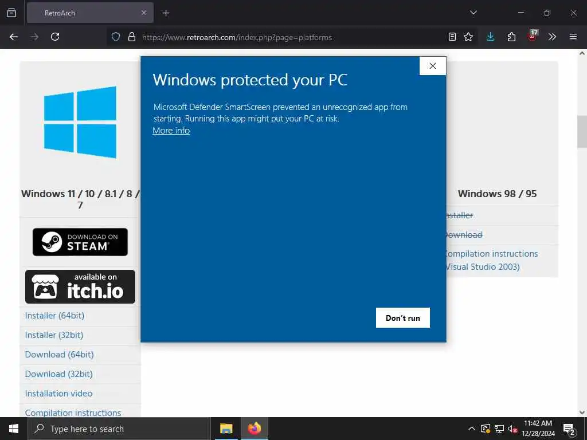Click the site security padlock icon
Viewport: 587px width, 440px height.
(132, 37)
